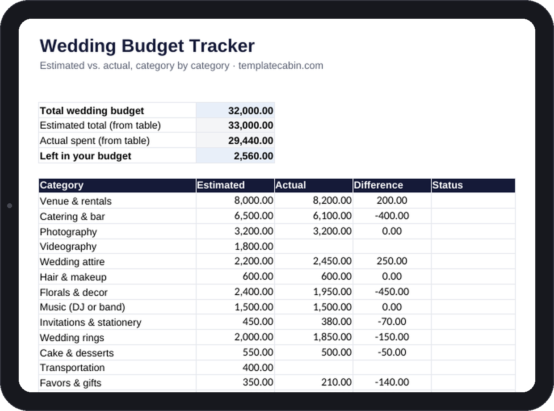554x411 pixels.
Task: Click Wedding rings estimated 2,000.00
Action: (x=235, y=337)
